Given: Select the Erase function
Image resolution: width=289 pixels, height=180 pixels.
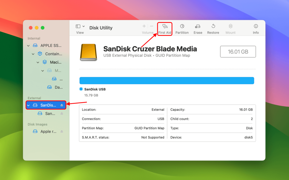Looking at the screenshot, I should pos(198,28).
